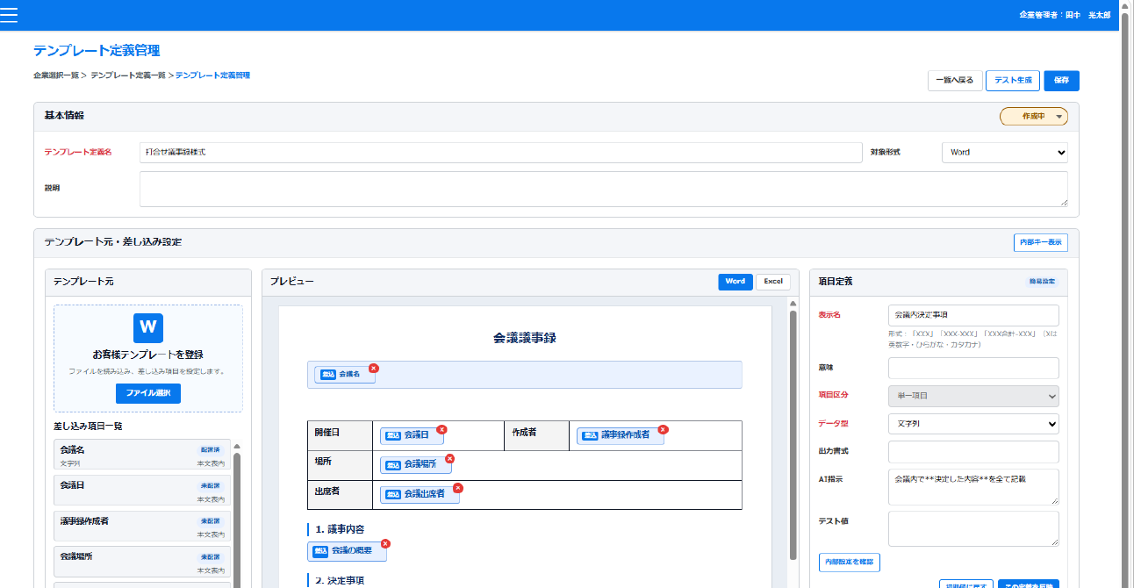
Task: Select the 会議出席者 tag in preview
Action: tap(419, 494)
